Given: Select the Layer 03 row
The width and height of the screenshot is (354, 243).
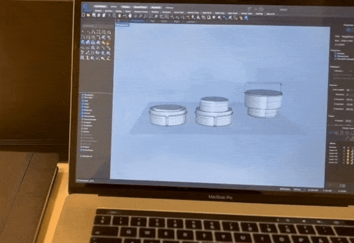Looking at the screenshot, I should [x=341, y=156].
